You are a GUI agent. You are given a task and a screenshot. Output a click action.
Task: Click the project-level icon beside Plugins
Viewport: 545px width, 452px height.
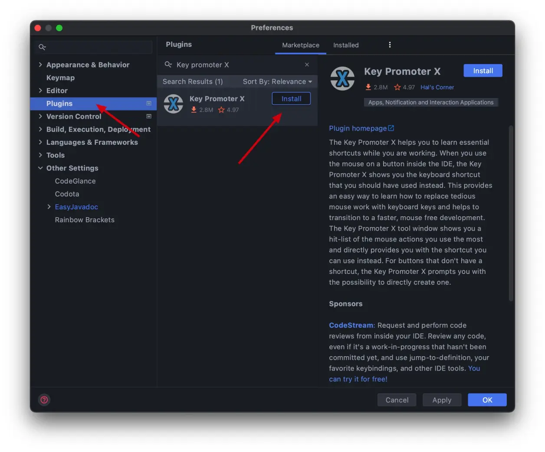coord(149,104)
